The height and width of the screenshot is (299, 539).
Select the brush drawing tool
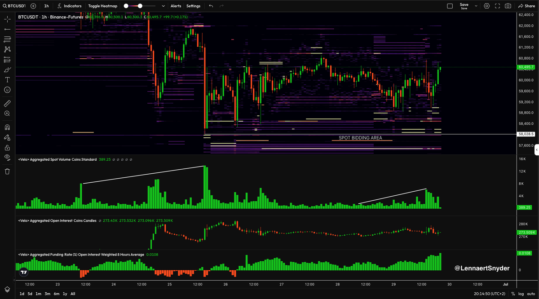(7, 70)
